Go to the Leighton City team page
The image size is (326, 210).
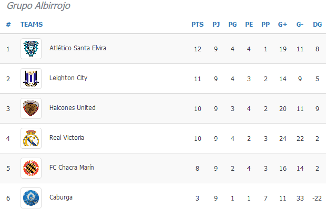click(68, 78)
